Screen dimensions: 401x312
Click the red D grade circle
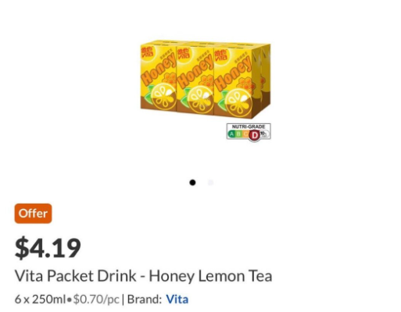255,135
